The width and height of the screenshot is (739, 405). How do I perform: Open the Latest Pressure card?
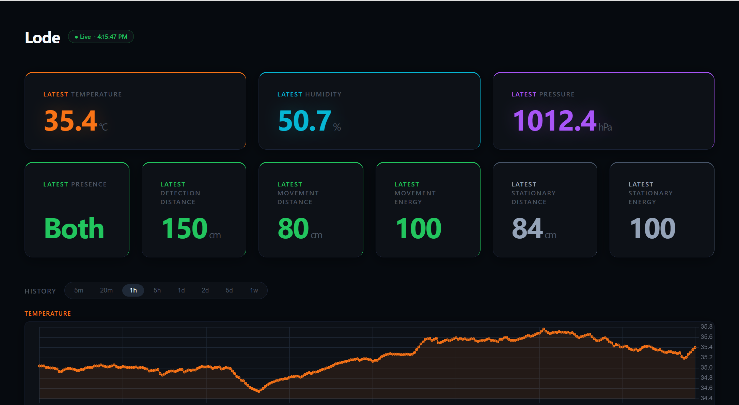click(603, 111)
